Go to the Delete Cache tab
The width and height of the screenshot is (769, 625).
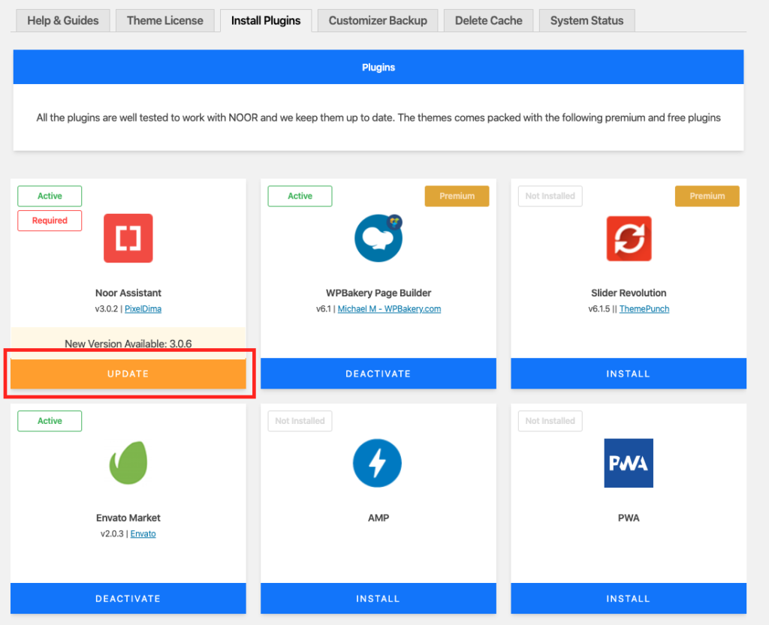(x=488, y=20)
